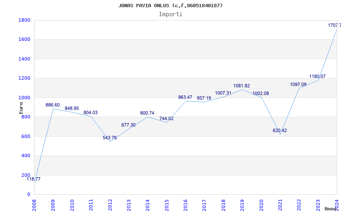Click the 400 y-axis tick label
341x213 pixels.
[26, 156]
